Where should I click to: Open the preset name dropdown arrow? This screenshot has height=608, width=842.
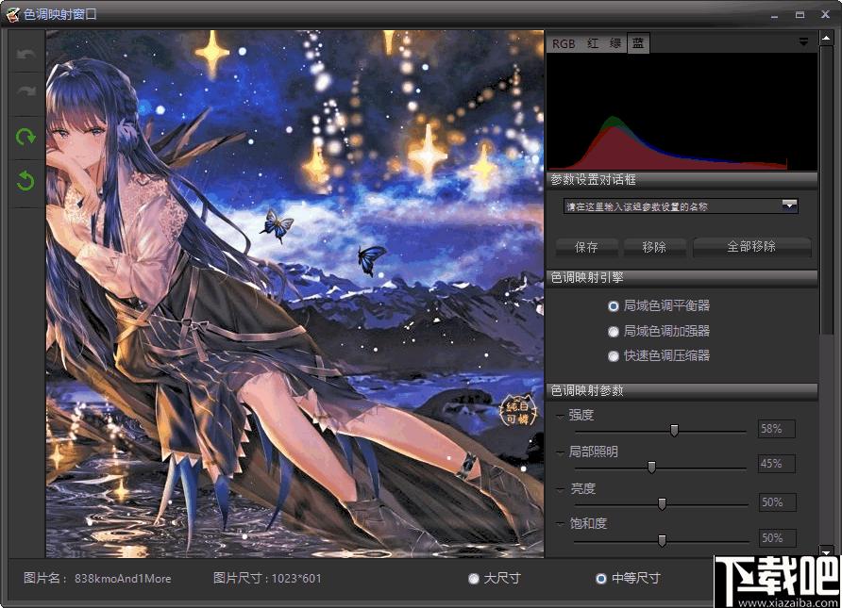pyautogui.click(x=789, y=205)
